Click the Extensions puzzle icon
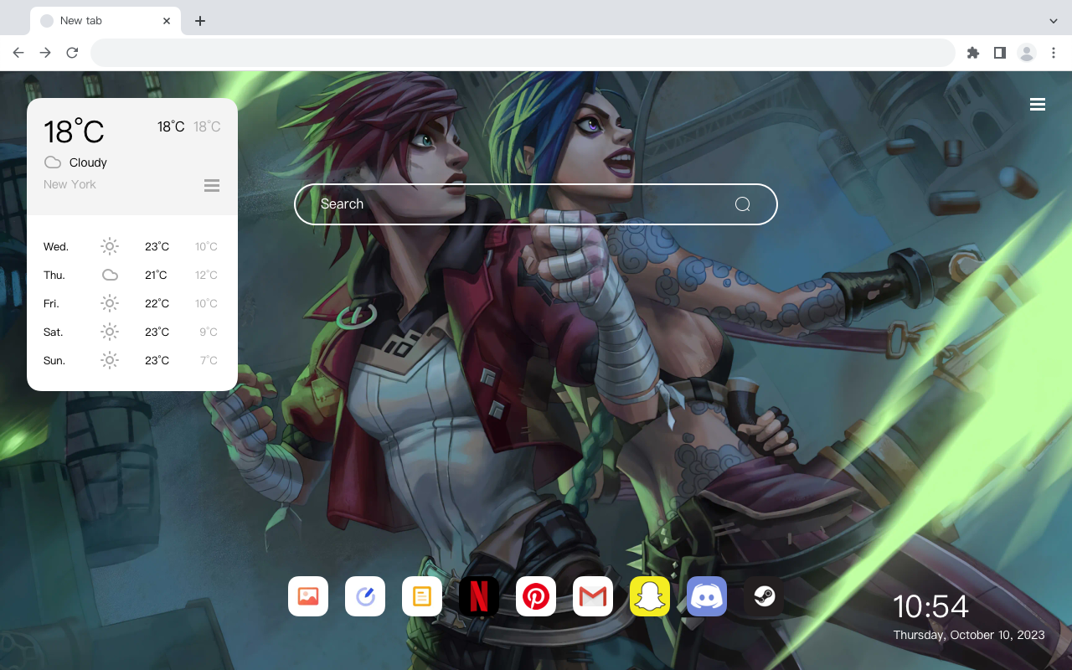 coord(973,53)
